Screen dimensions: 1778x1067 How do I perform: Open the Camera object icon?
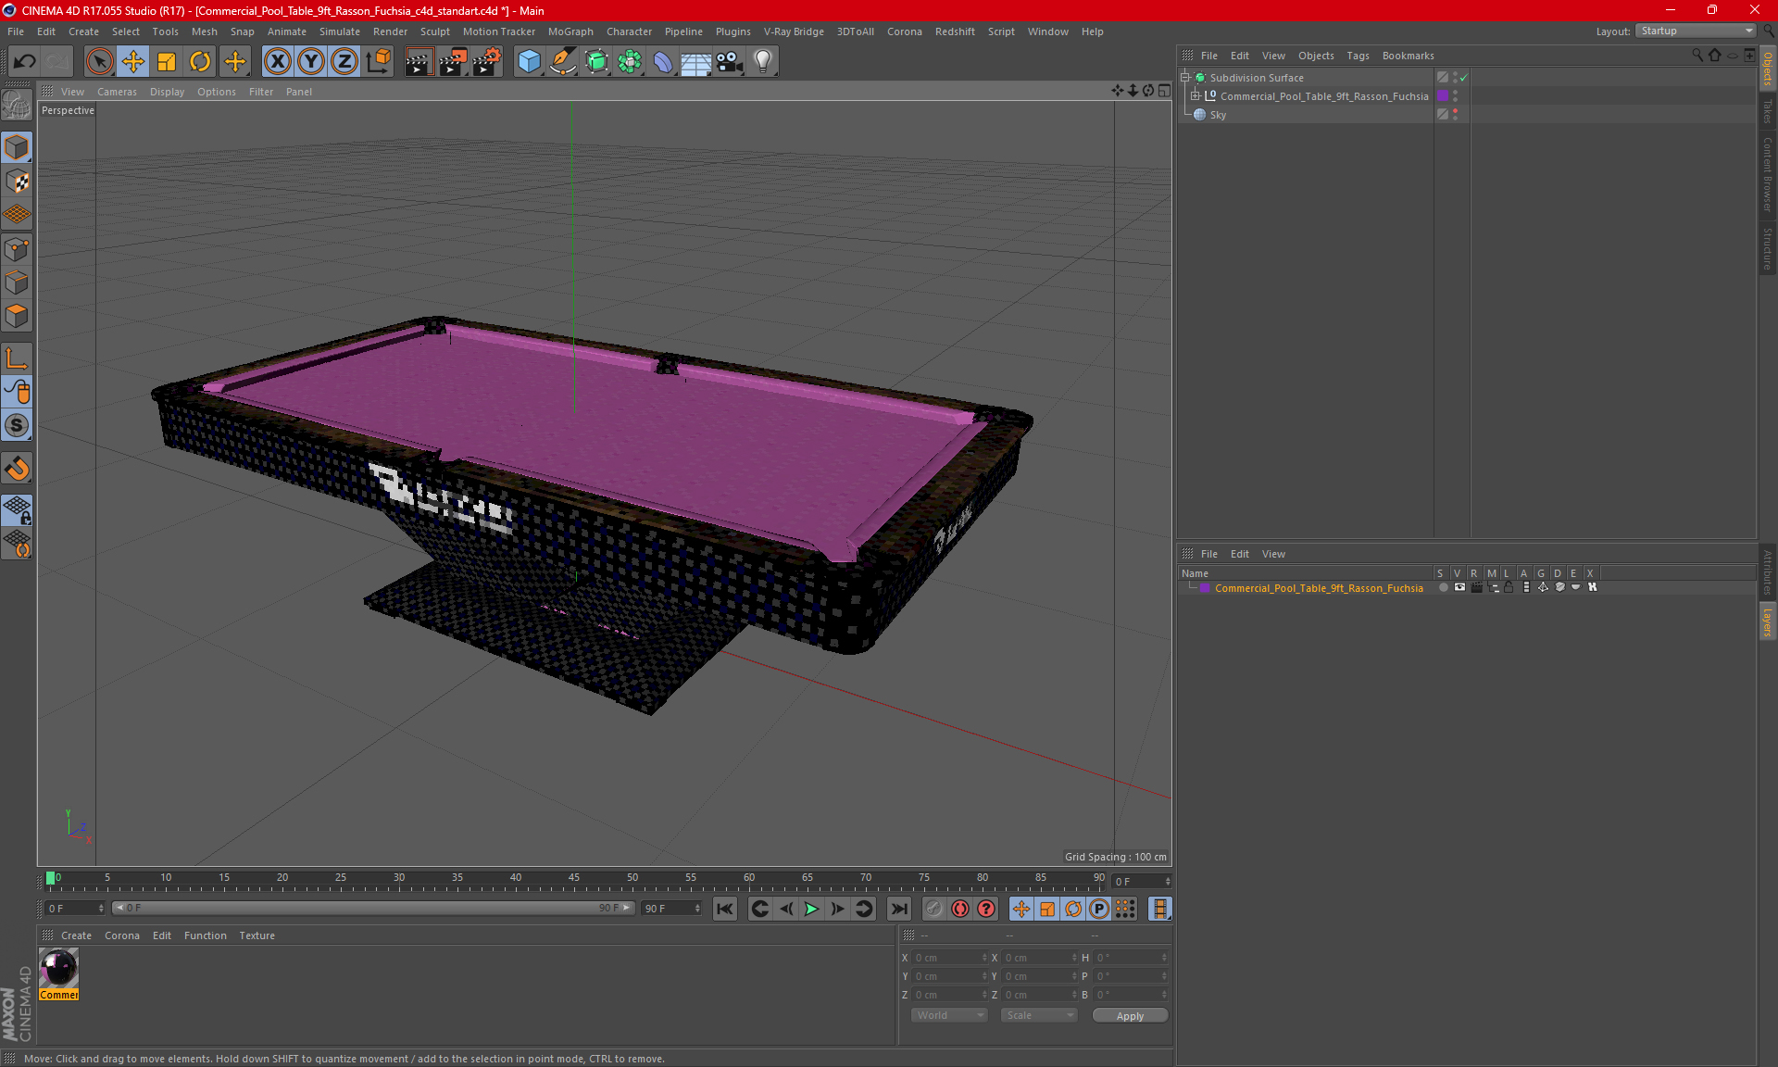[729, 62]
